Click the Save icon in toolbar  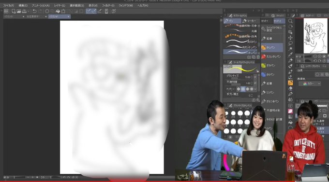pos(24,11)
